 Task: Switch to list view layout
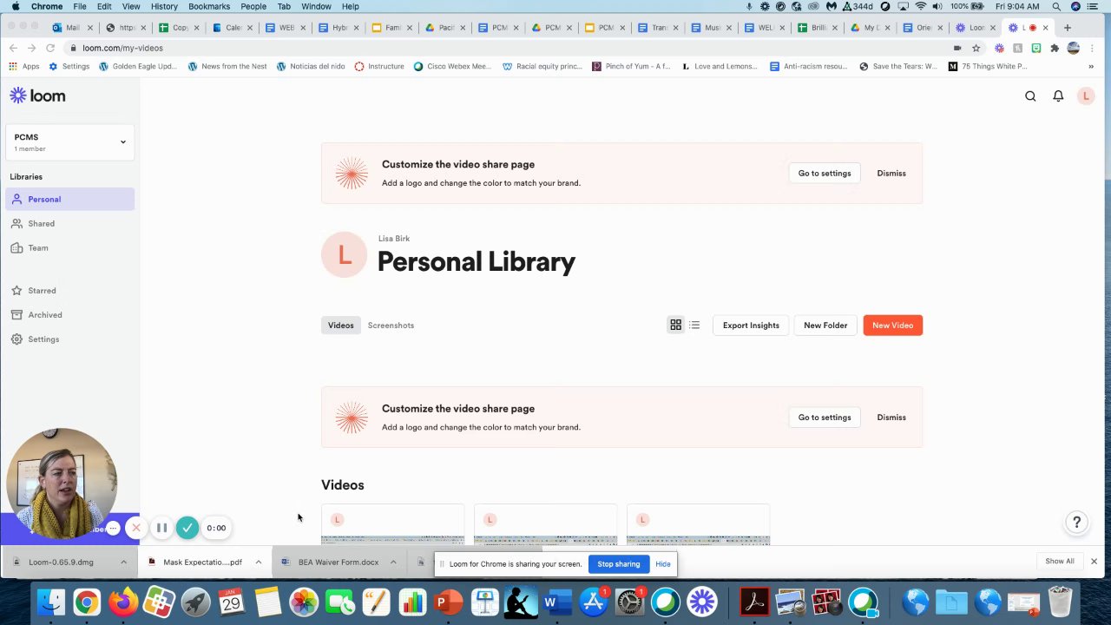tap(694, 325)
